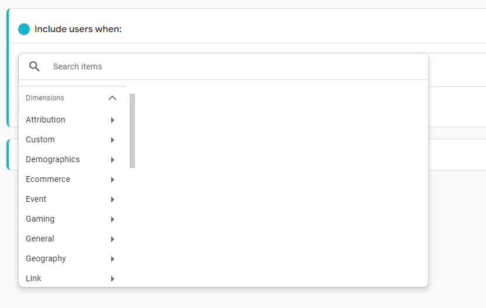Click the category list scrollbar thumb
This screenshot has width=486, height=308.
tap(132, 131)
